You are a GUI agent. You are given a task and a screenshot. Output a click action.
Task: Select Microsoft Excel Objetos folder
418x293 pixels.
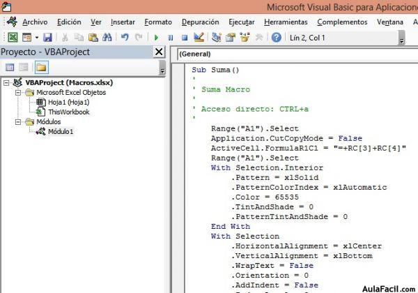click(x=71, y=93)
